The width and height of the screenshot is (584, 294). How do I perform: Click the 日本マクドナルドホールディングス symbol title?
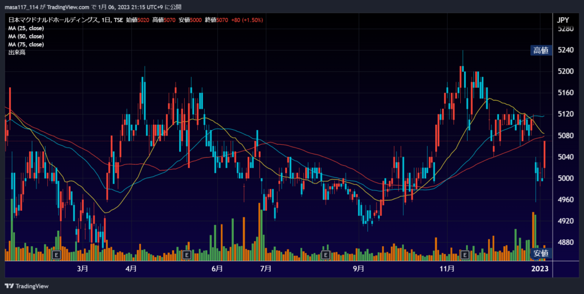point(53,20)
